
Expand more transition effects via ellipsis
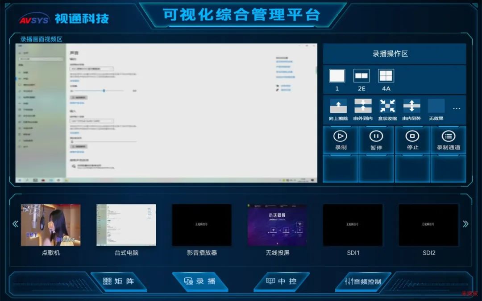[x=457, y=108]
